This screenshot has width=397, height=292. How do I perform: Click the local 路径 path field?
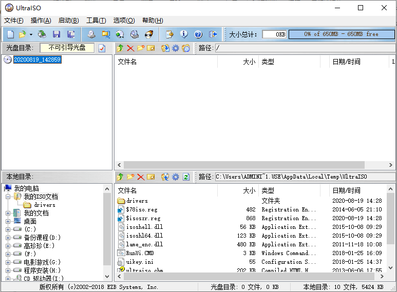[305, 177]
